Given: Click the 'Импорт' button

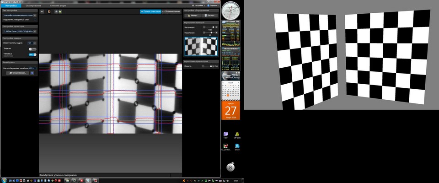Looking at the screenshot, I should 192,15.
